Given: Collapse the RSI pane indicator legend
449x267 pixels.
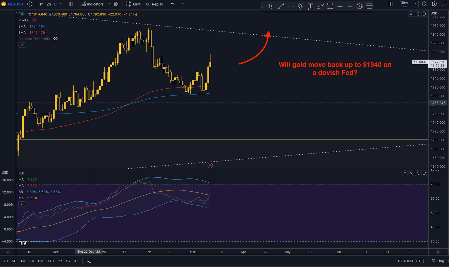Looking at the screenshot, I should pos(22,204).
